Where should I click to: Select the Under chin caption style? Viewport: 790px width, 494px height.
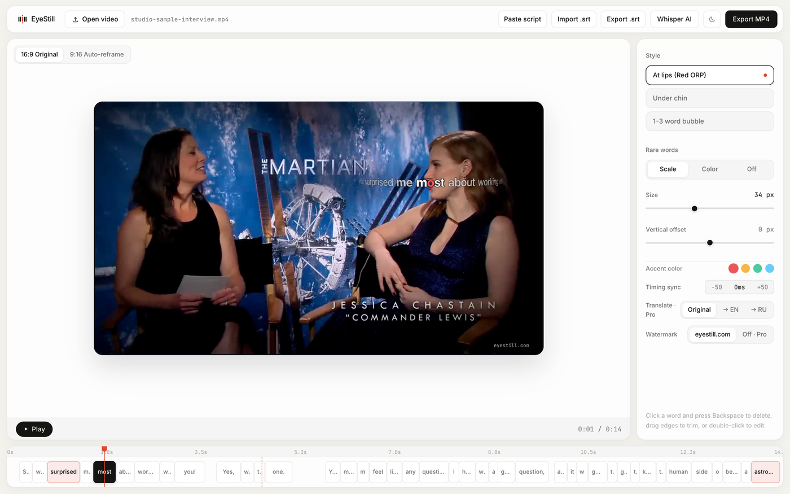coord(709,98)
